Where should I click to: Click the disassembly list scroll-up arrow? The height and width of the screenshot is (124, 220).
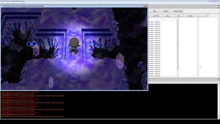coord(177,19)
